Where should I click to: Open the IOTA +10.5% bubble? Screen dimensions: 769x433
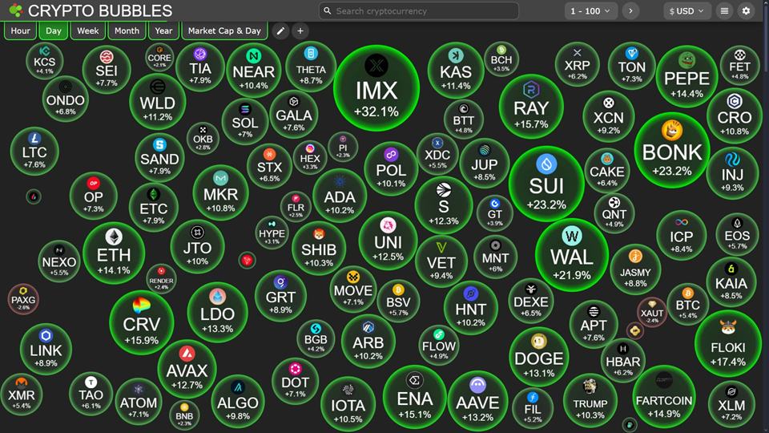coord(348,404)
